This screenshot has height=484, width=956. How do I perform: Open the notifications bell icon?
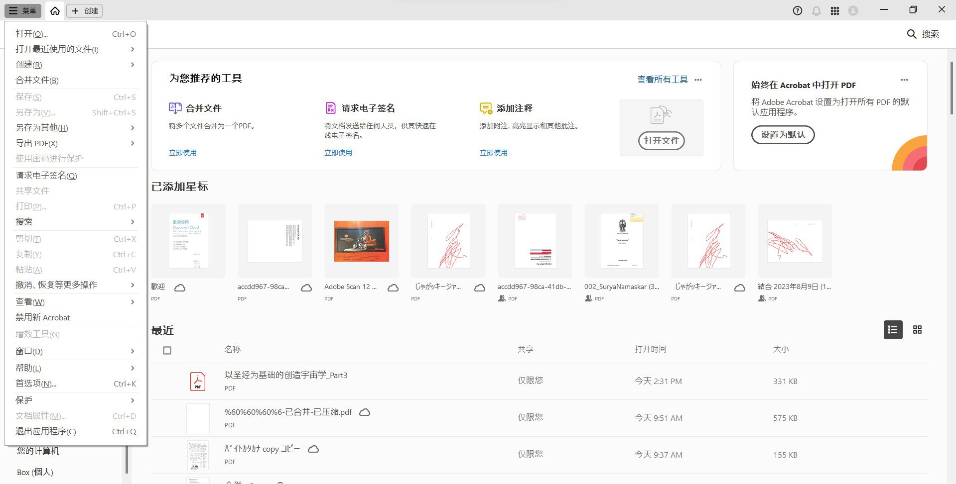click(x=816, y=10)
